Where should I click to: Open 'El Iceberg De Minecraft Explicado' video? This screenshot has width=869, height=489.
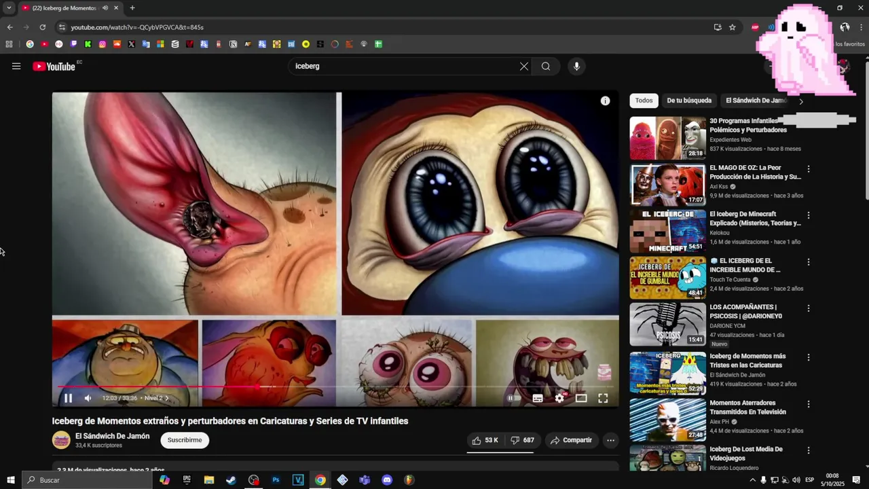[756, 219]
